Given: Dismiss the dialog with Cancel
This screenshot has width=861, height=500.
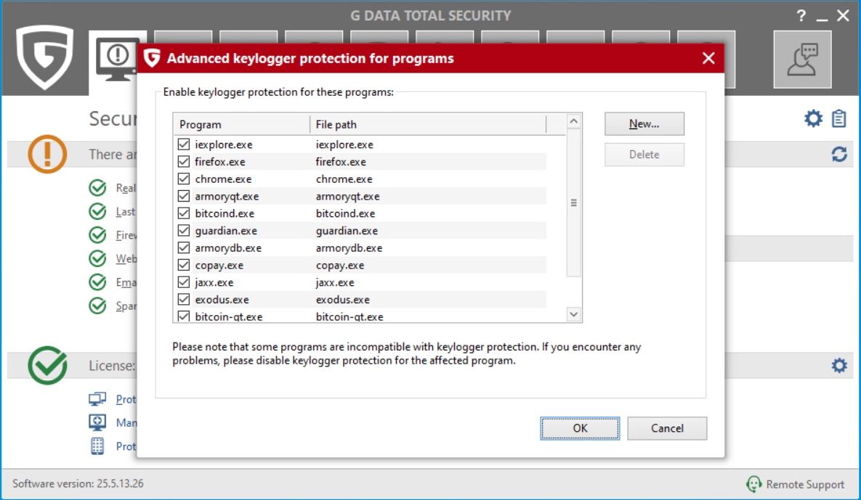Looking at the screenshot, I should point(667,428).
